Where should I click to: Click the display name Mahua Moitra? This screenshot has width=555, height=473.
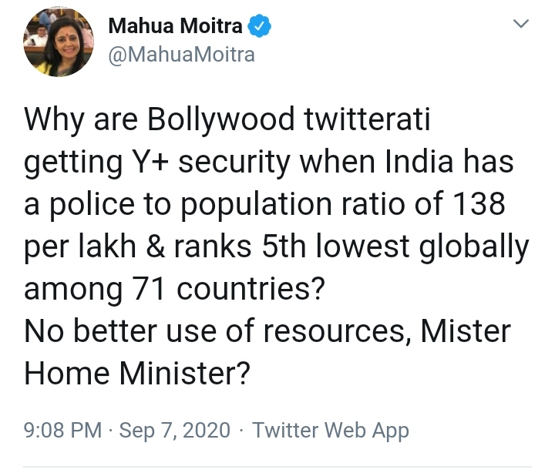[175, 27]
